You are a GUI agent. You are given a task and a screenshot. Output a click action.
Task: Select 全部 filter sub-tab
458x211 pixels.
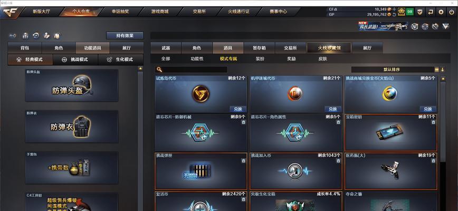(166, 59)
